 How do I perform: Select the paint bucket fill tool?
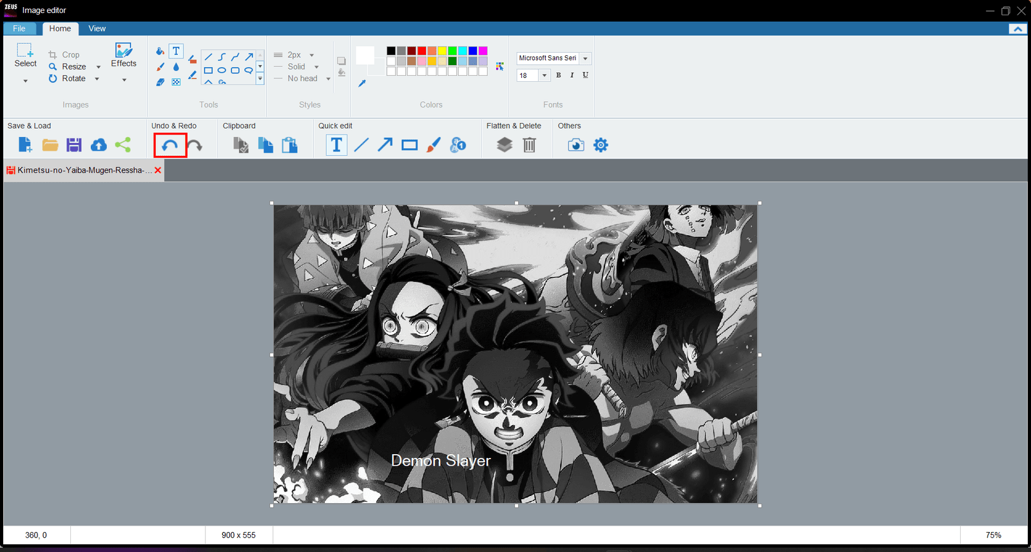[x=160, y=51]
